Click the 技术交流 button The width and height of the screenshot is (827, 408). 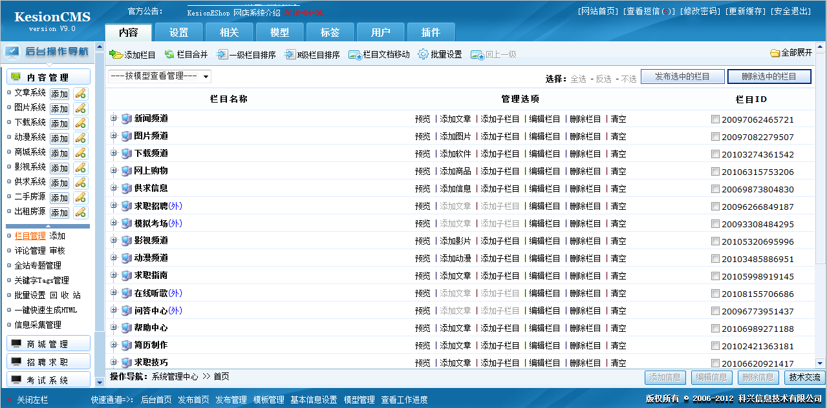pyautogui.click(x=804, y=377)
